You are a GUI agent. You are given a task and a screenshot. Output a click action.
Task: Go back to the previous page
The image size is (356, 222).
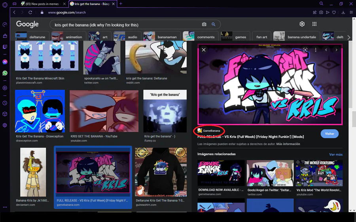14,13
